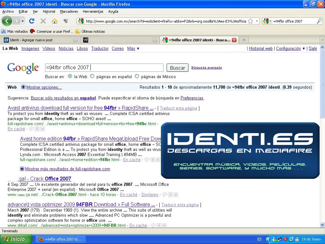Select the "la Web" radio button
This screenshot has height=244, width=325.
[70, 76]
